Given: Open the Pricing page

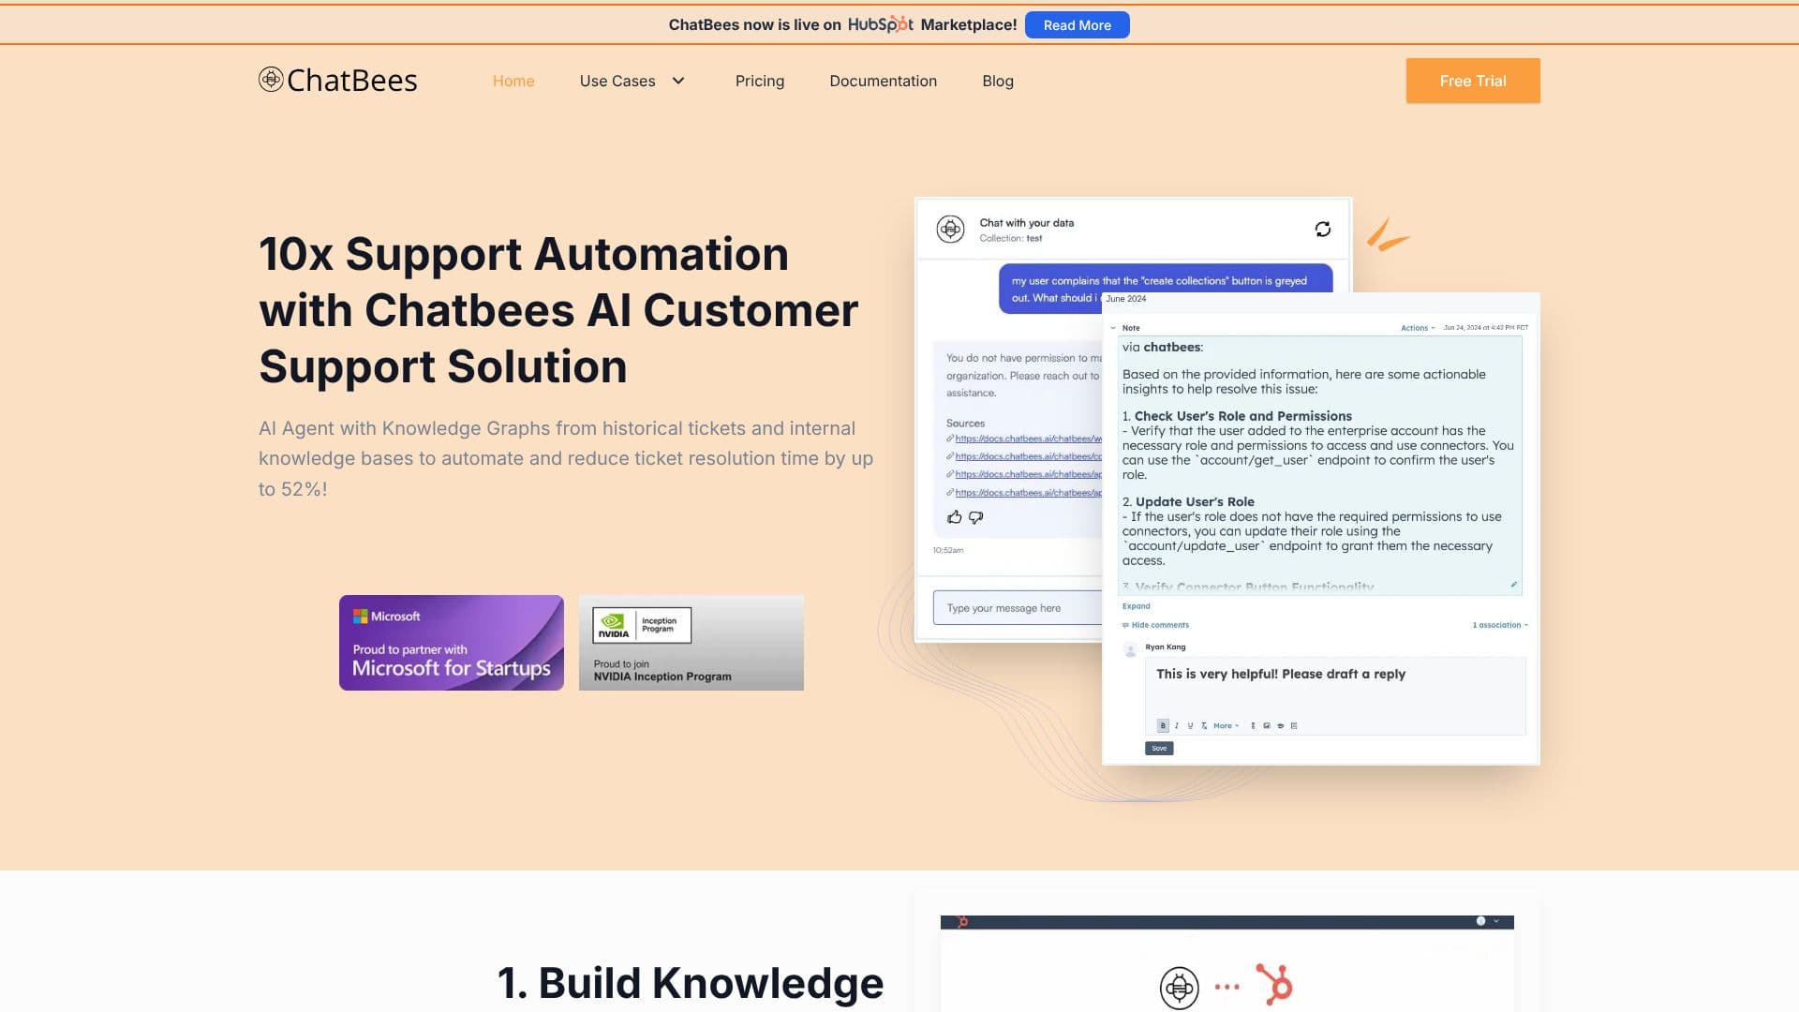Looking at the screenshot, I should (x=759, y=81).
